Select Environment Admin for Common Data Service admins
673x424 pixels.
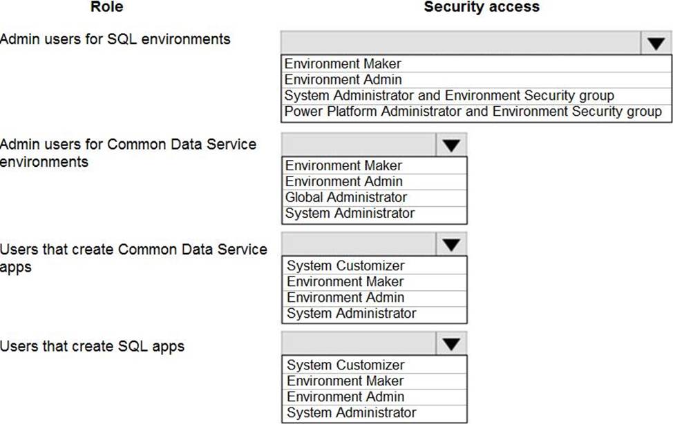tap(343, 181)
